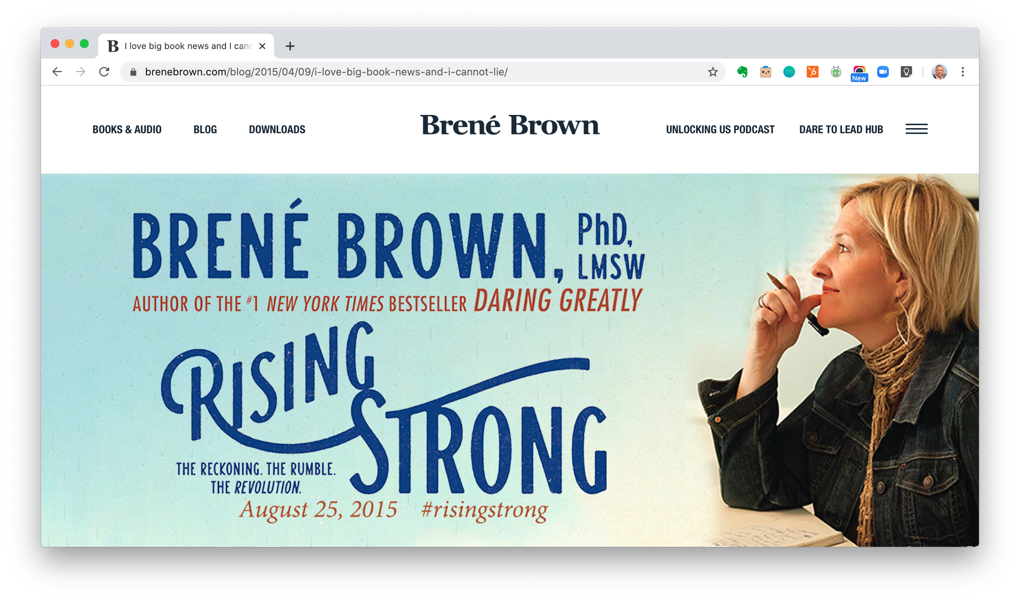Open the Zoom extension icon
This screenshot has width=1020, height=601.
883,72
